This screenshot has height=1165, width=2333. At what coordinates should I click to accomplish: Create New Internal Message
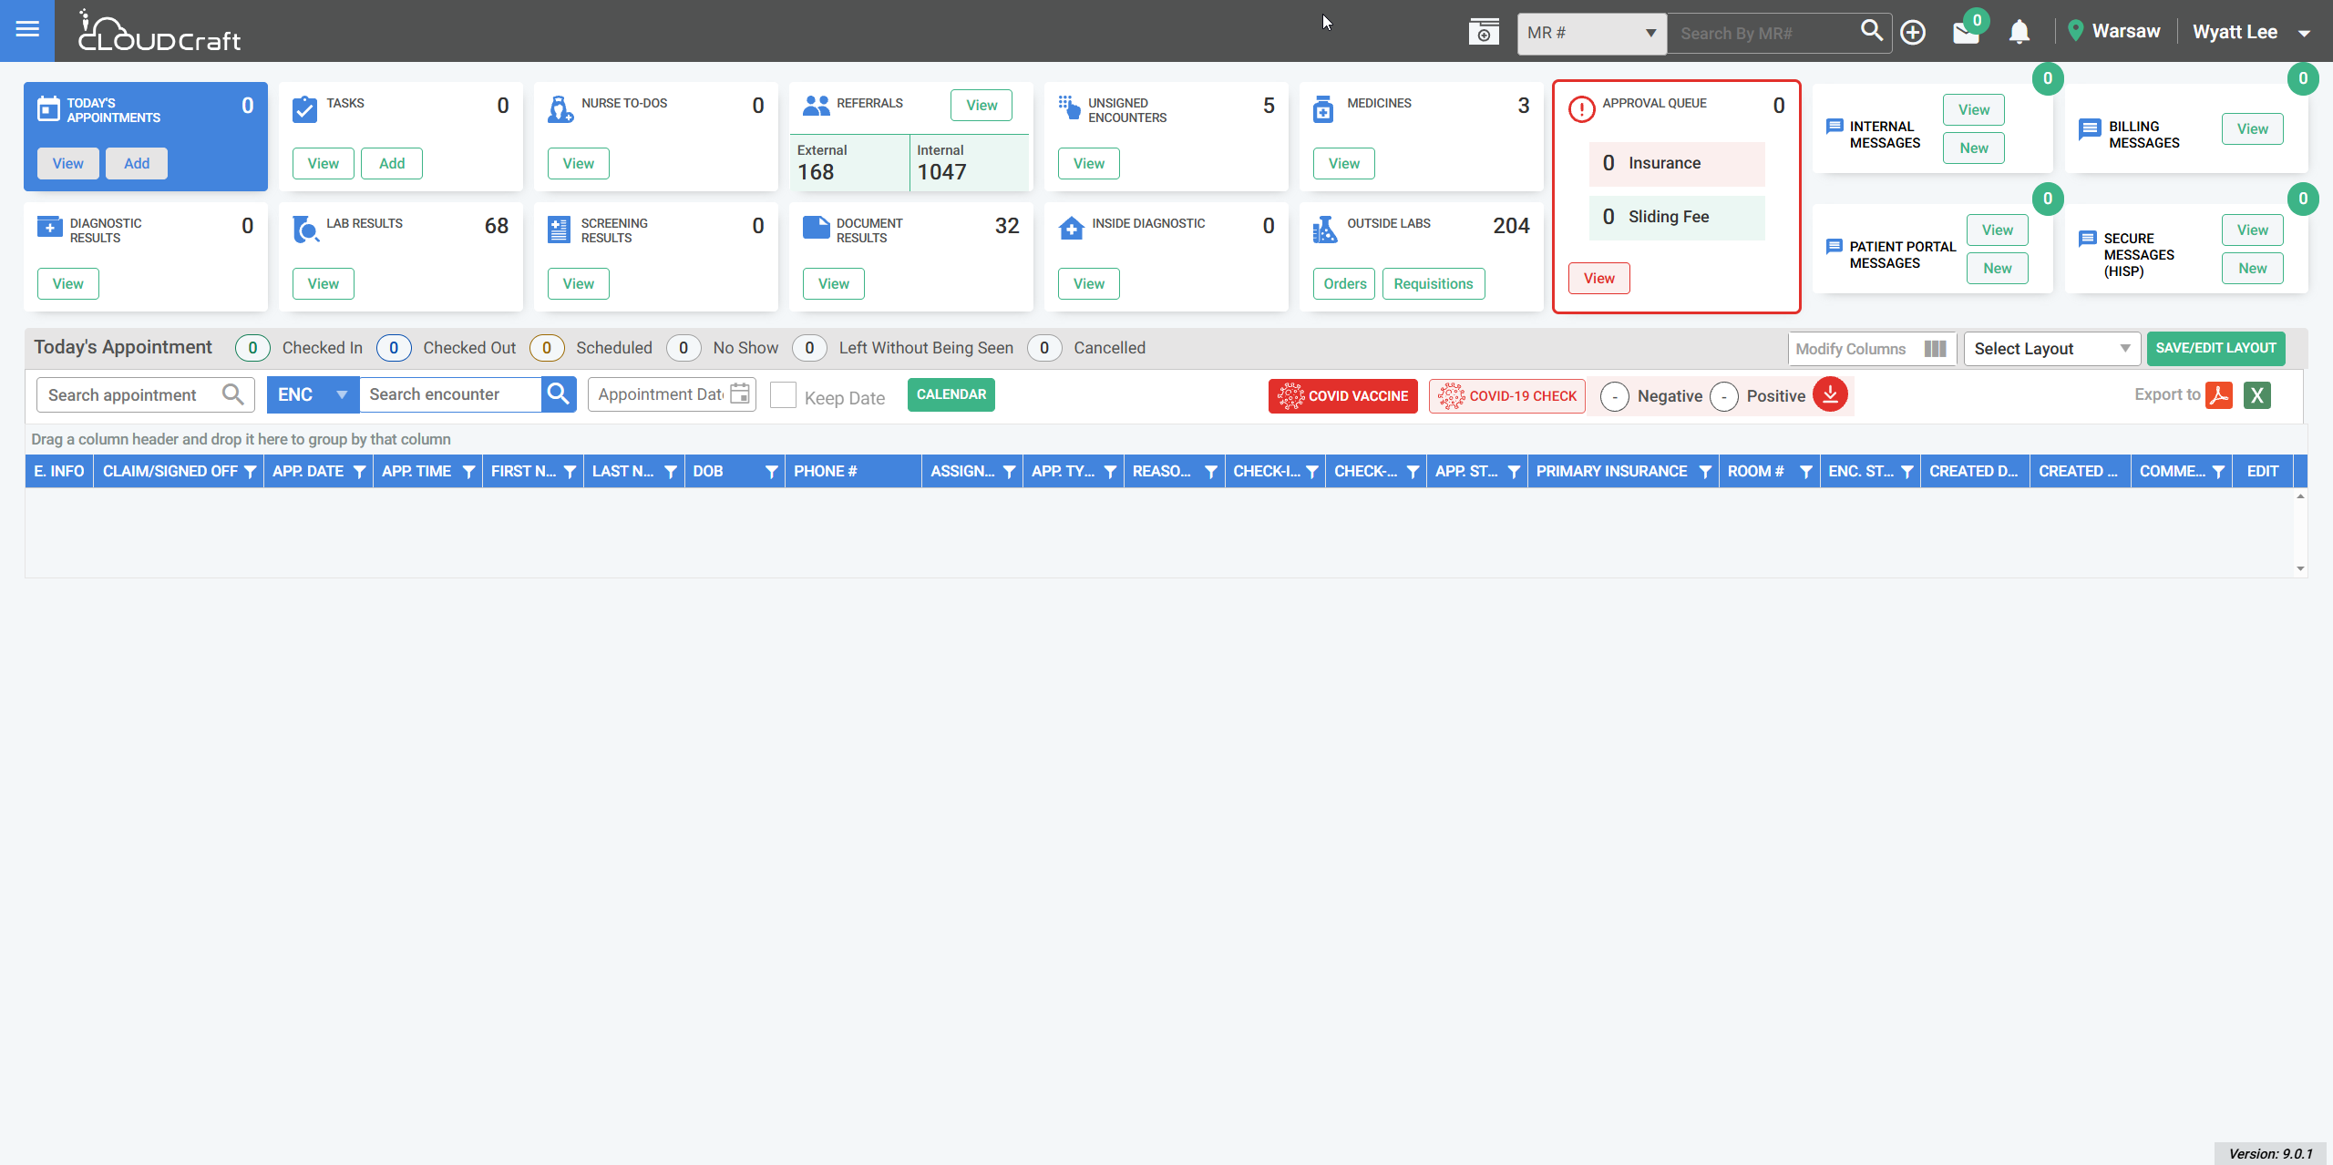coord(1974,148)
